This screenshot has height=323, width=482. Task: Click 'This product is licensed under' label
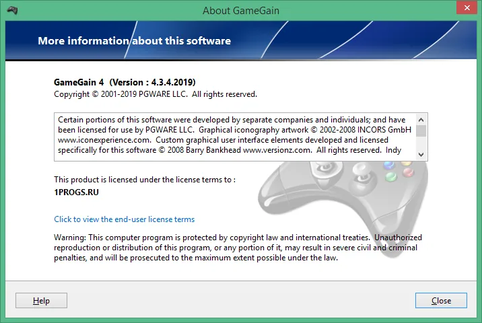coord(145,180)
